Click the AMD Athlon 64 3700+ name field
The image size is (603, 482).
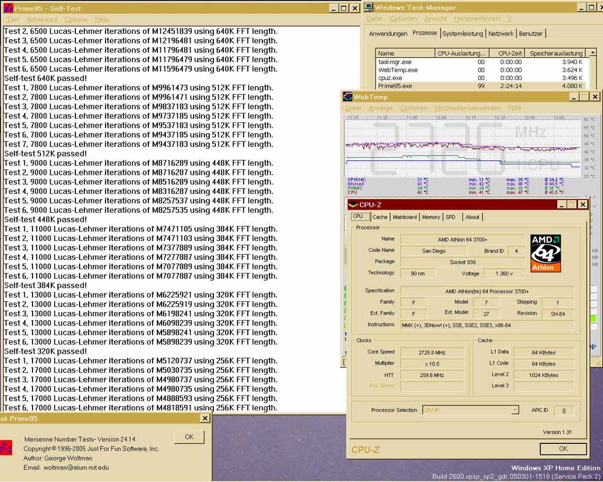point(463,239)
